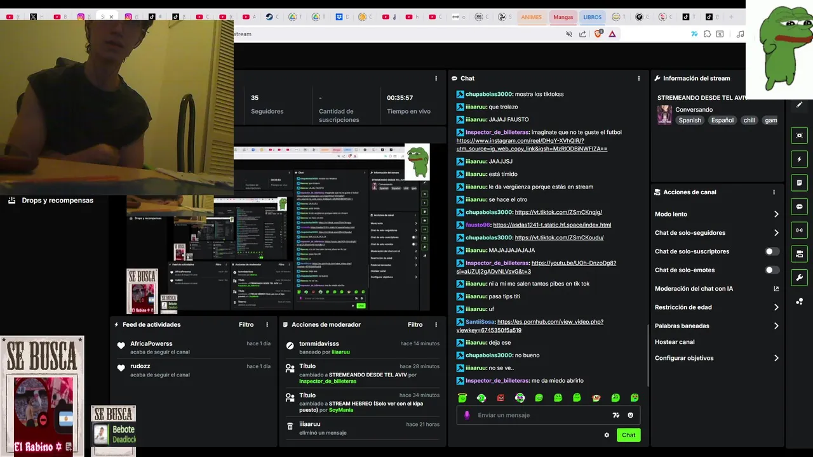The height and width of the screenshot is (457, 813).
Task: Click Drops y recompensas heading
Action: point(57,201)
